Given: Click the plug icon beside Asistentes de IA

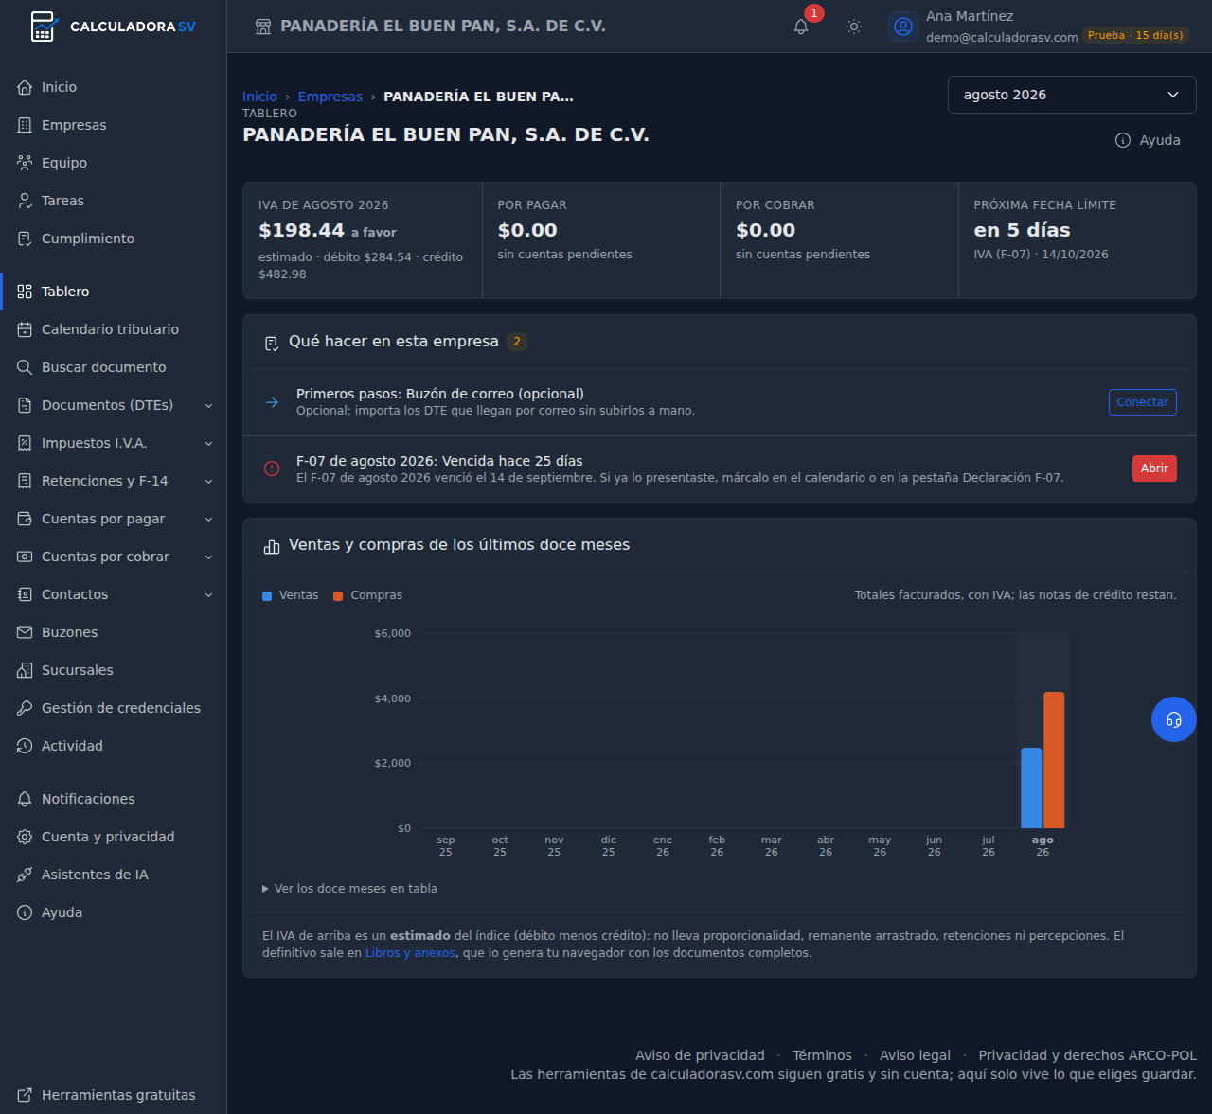Looking at the screenshot, I should [x=25, y=875].
